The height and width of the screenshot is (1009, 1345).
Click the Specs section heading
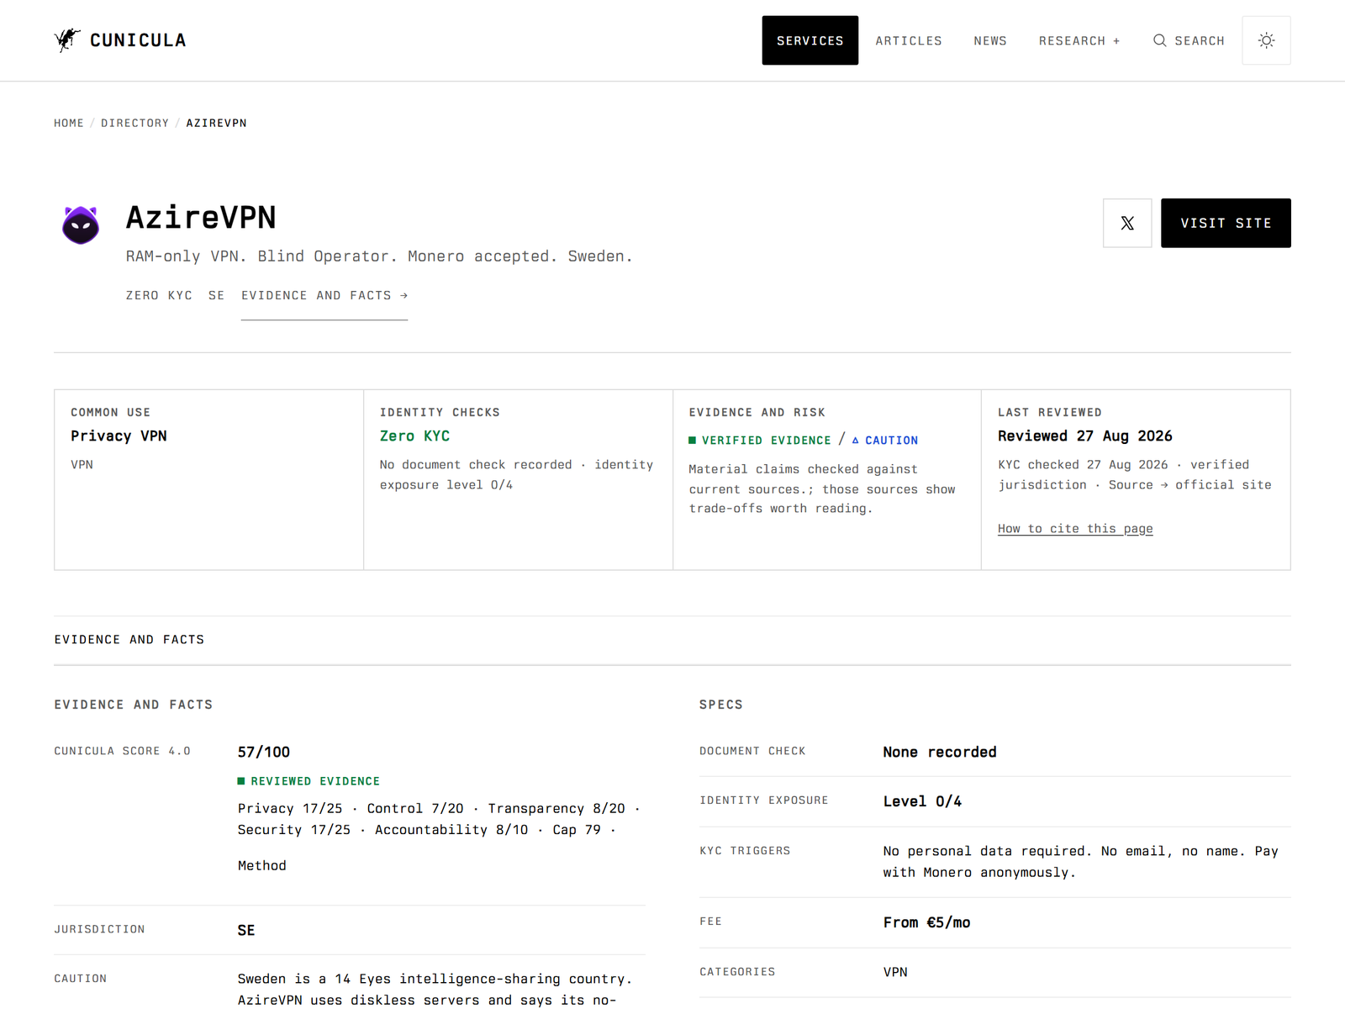tap(721, 705)
